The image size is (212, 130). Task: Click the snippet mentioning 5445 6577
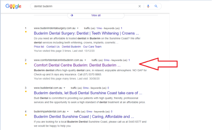pyautogui.click(x=90, y=124)
